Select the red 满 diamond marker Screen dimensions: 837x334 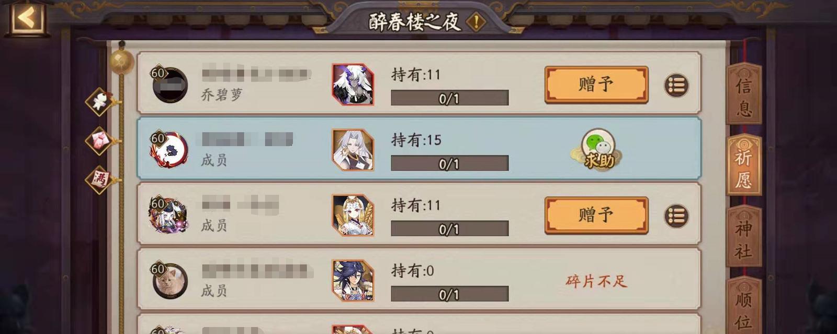click(x=100, y=180)
